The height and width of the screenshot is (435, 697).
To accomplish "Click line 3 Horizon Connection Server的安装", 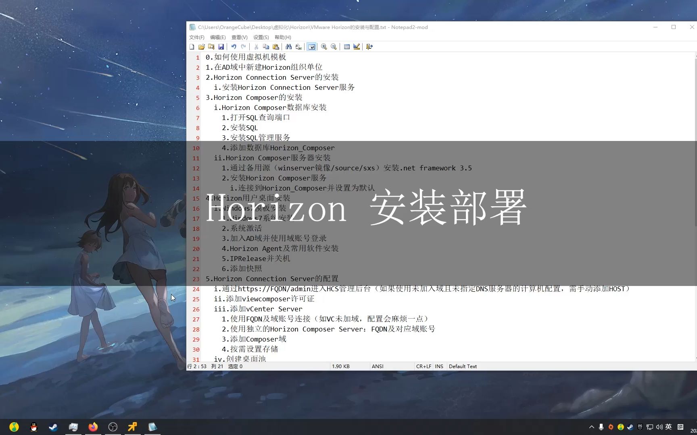I will click(x=276, y=77).
